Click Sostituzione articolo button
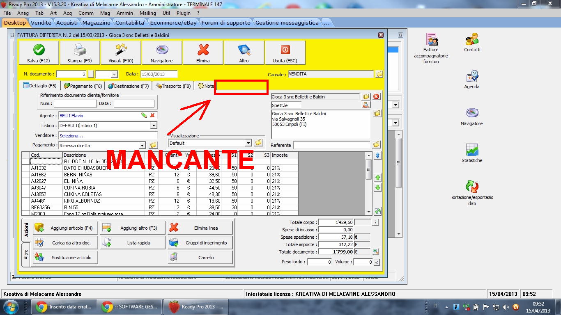Image resolution: width=561 pixels, height=315 pixels. coord(65,257)
